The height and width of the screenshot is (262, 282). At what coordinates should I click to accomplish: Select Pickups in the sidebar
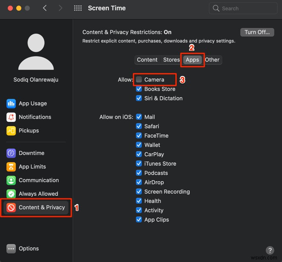[36, 131]
